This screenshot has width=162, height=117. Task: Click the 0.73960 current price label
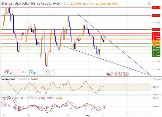(156, 42)
